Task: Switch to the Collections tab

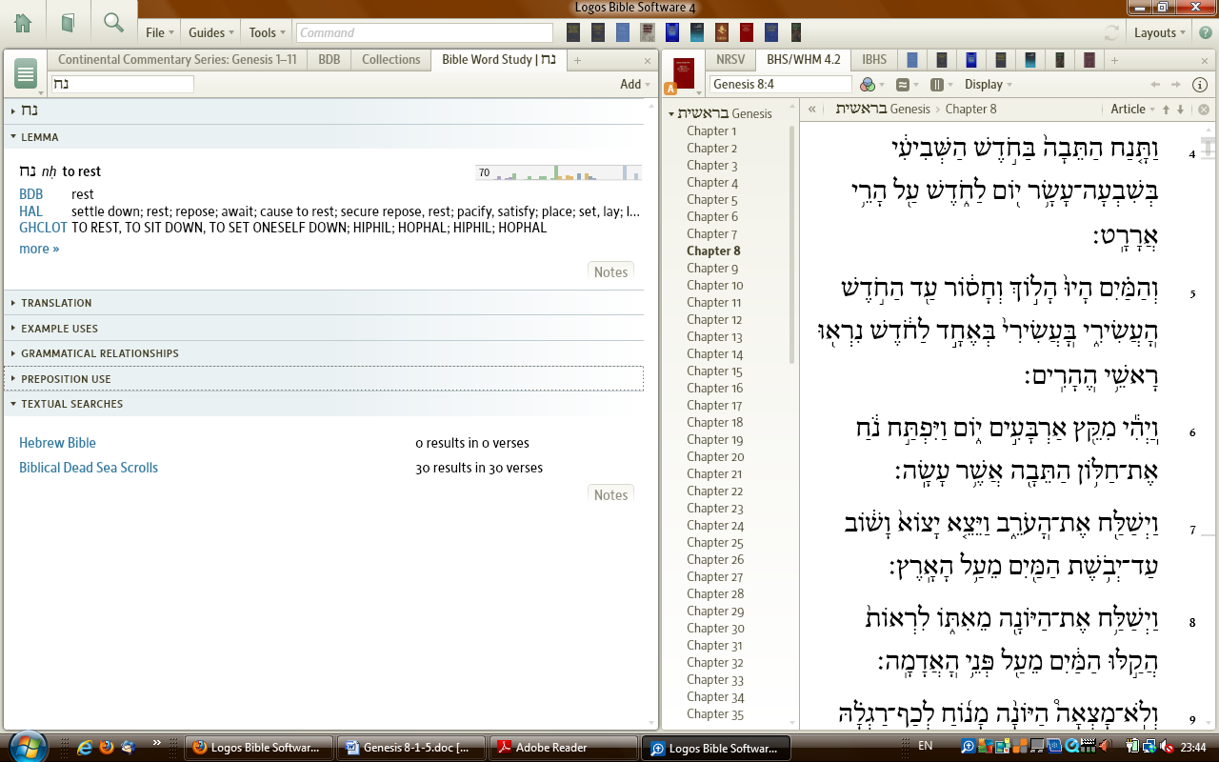Action: (x=391, y=59)
